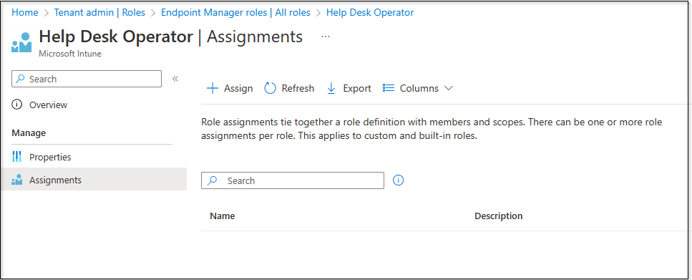Click the Assignments people icon in sidebar
The width and height of the screenshot is (692, 280).
[16, 180]
